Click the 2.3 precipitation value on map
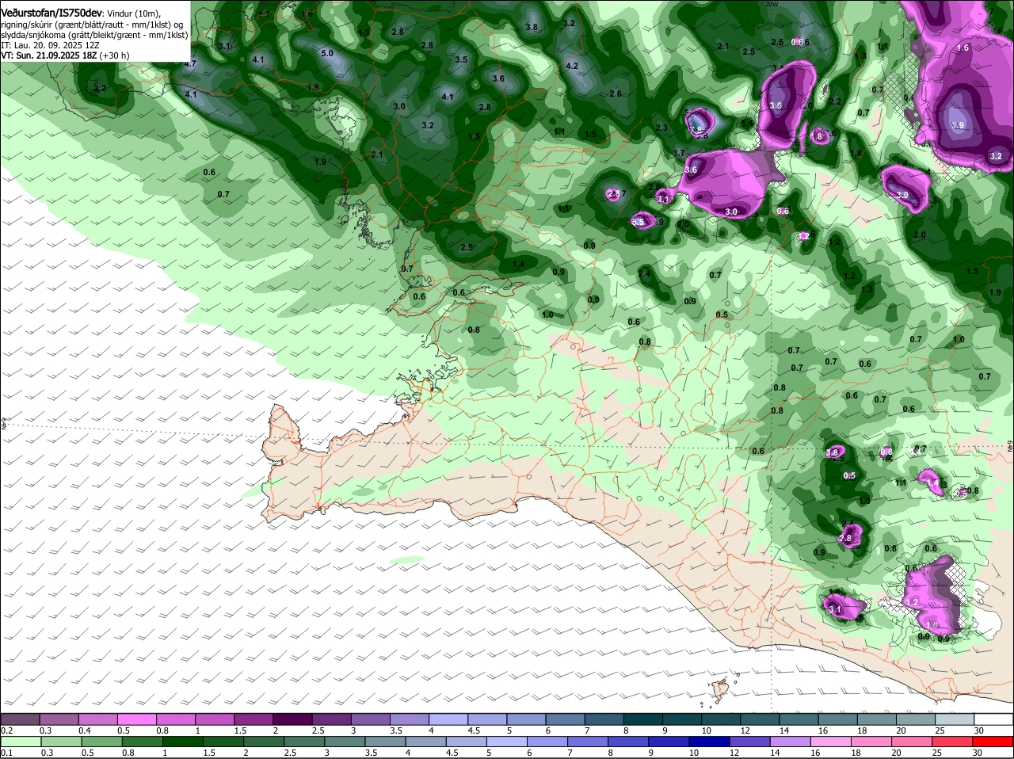The height and width of the screenshot is (759, 1014). coord(661,128)
